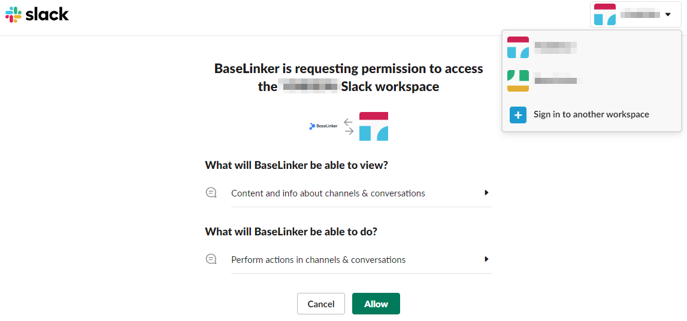Expand Content and info about channels & conversations

click(x=328, y=193)
